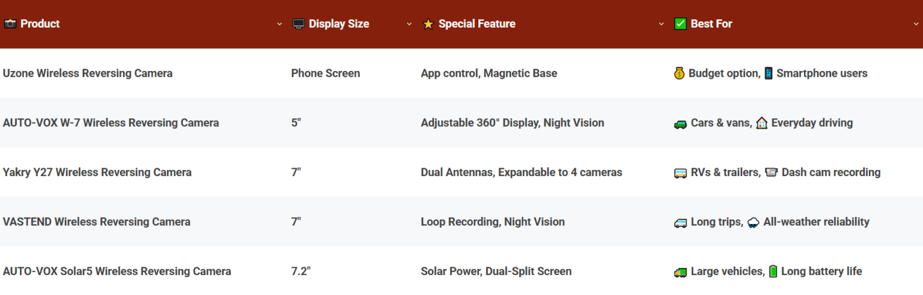Expand the Special Feature column dropdown arrow

click(662, 24)
